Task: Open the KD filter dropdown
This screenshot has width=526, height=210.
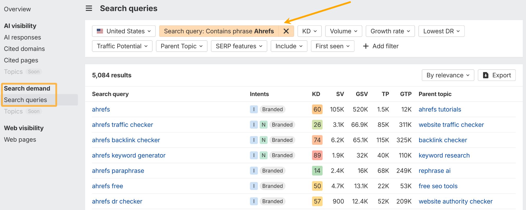Action: pyautogui.click(x=309, y=31)
